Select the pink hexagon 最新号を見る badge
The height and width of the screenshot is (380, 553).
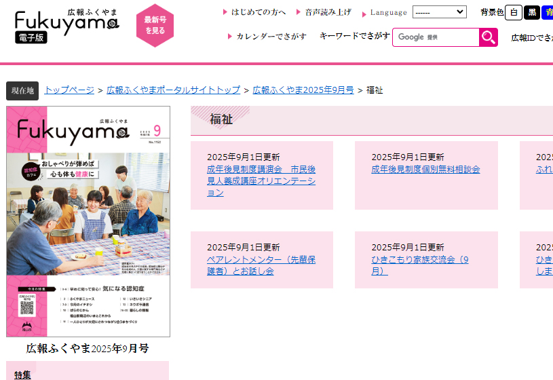coord(155,25)
